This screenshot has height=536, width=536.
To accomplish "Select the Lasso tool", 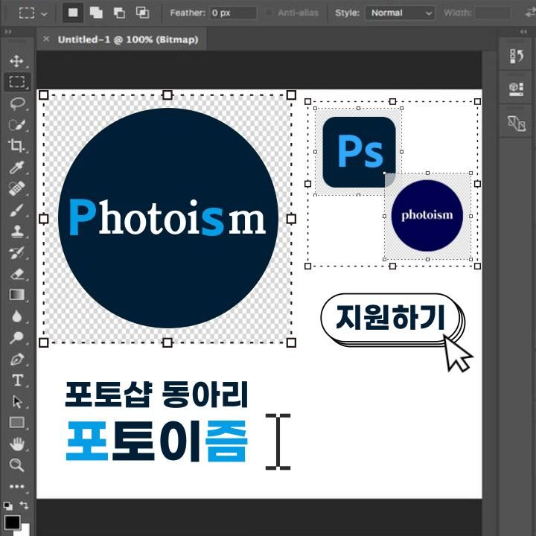I will click(16, 103).
